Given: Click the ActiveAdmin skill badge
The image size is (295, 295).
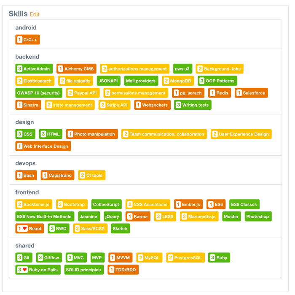Looking at the screenshot, I should point(34,69).
